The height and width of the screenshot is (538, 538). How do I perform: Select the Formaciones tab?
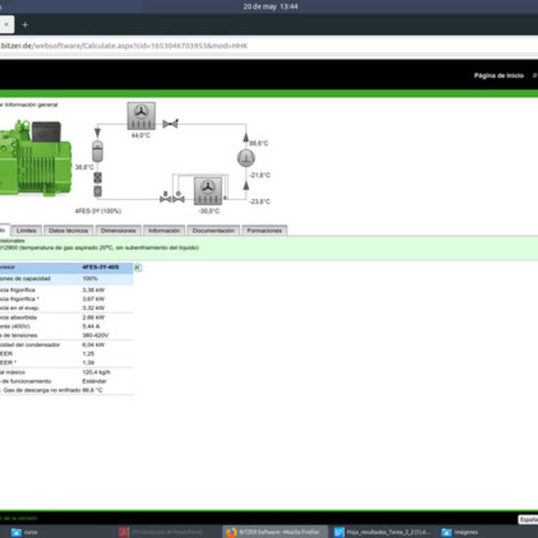[265, 230]
